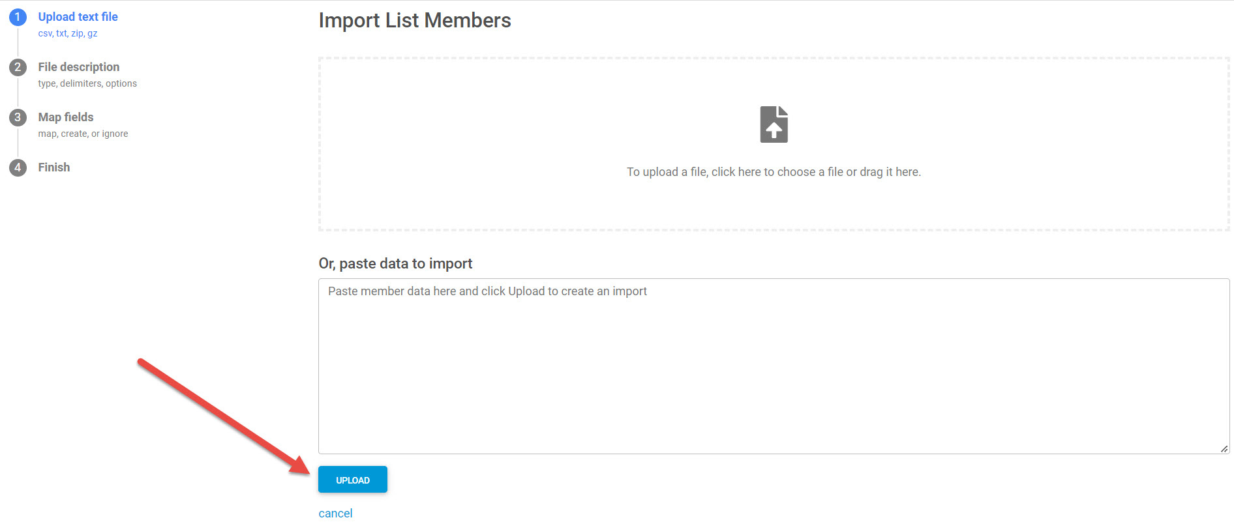The image size is (1234, 522).
Task: Click 'type, delimiters, options' subtitle
Action: coord(87,83)
